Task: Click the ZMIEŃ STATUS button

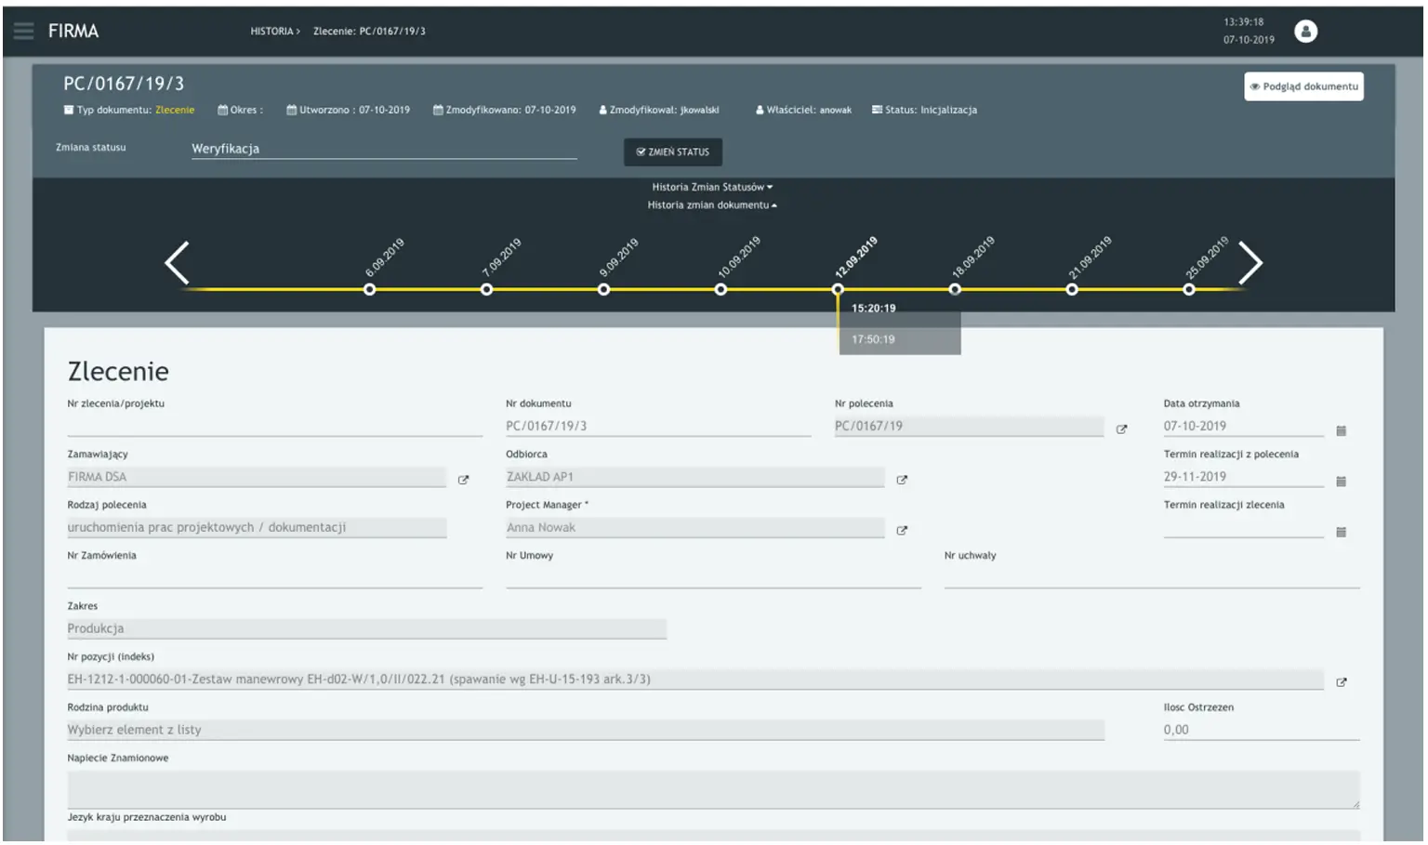Action: [x=673, y=152]
